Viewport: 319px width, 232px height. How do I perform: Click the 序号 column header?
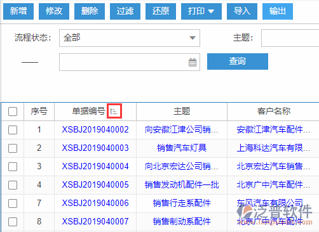point(39,111)
